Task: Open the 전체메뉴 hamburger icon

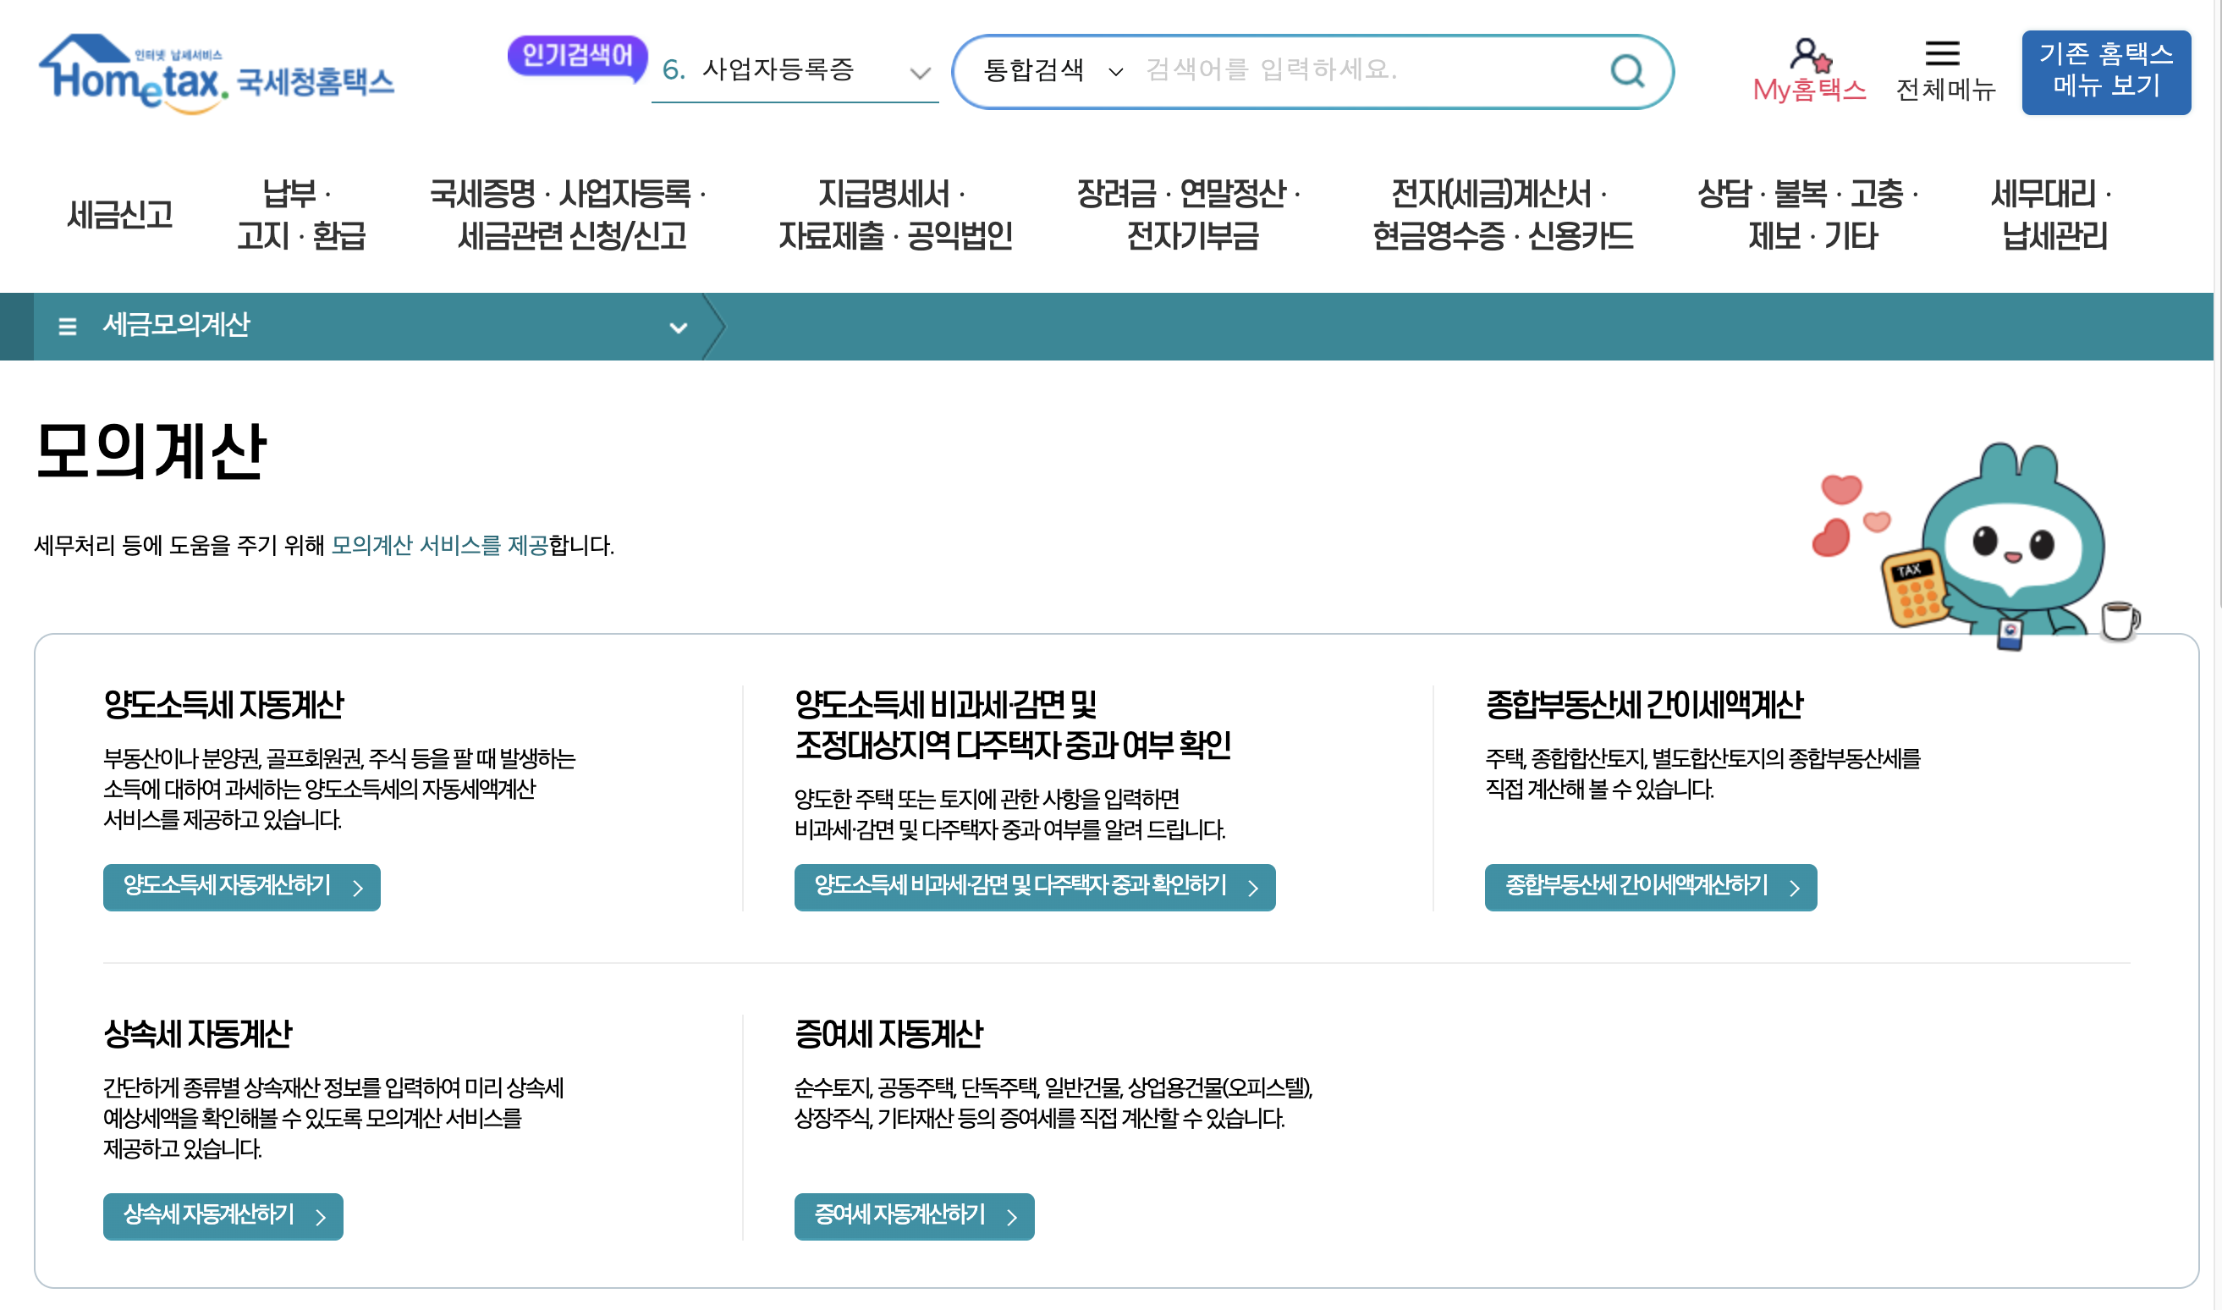Action: [x=1940, y=53]
